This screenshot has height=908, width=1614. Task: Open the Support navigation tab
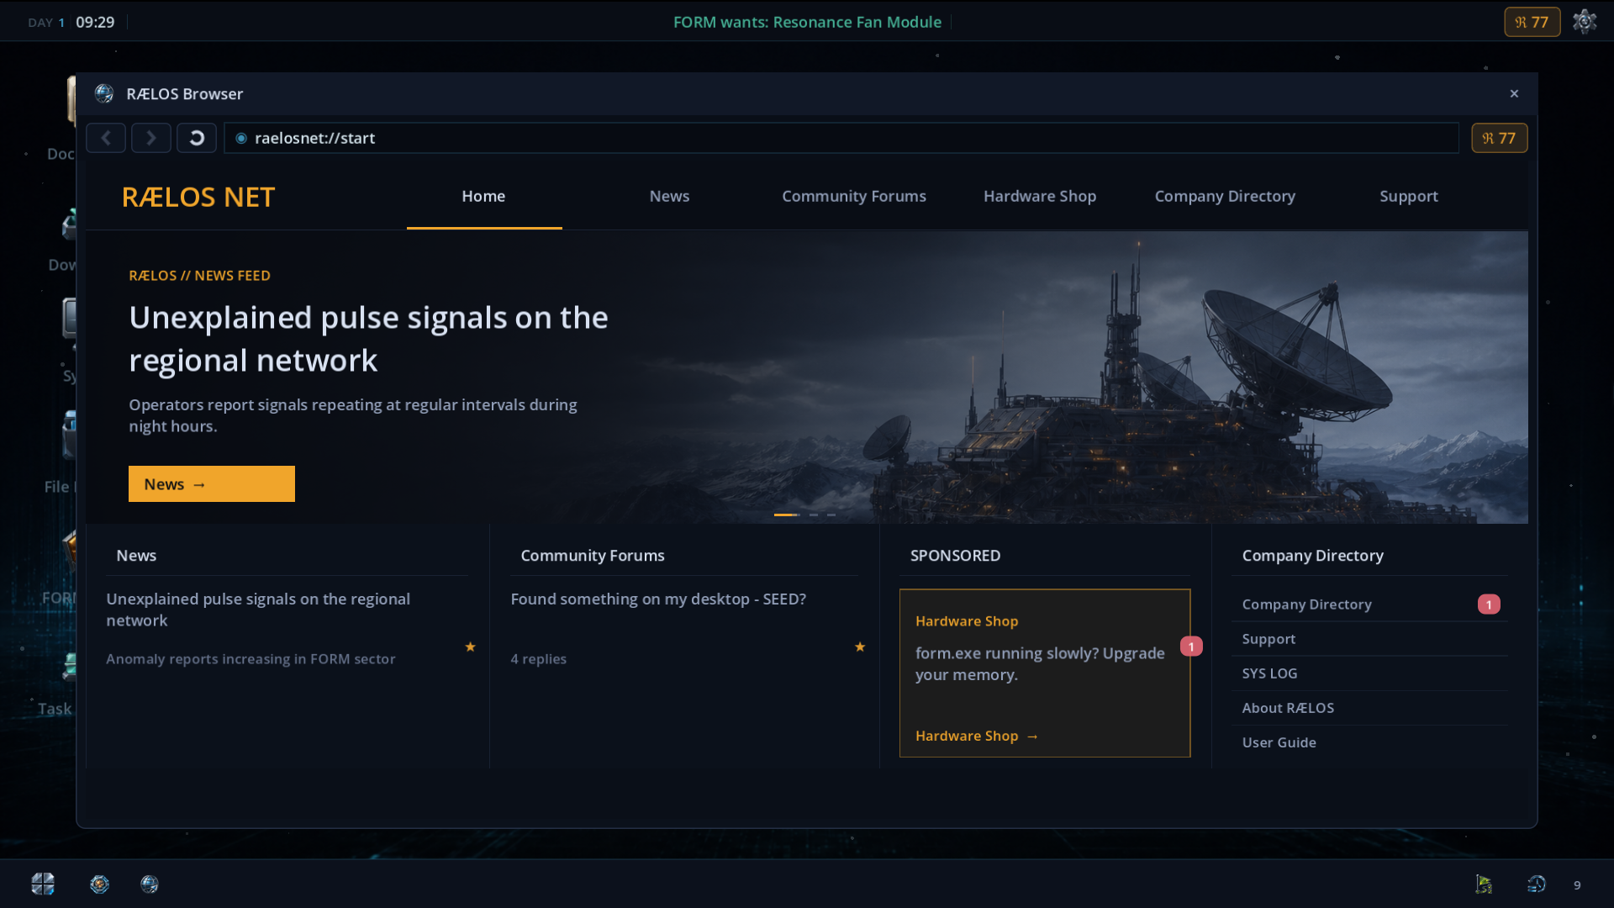pyautogui.click(x=1409, y=196)
